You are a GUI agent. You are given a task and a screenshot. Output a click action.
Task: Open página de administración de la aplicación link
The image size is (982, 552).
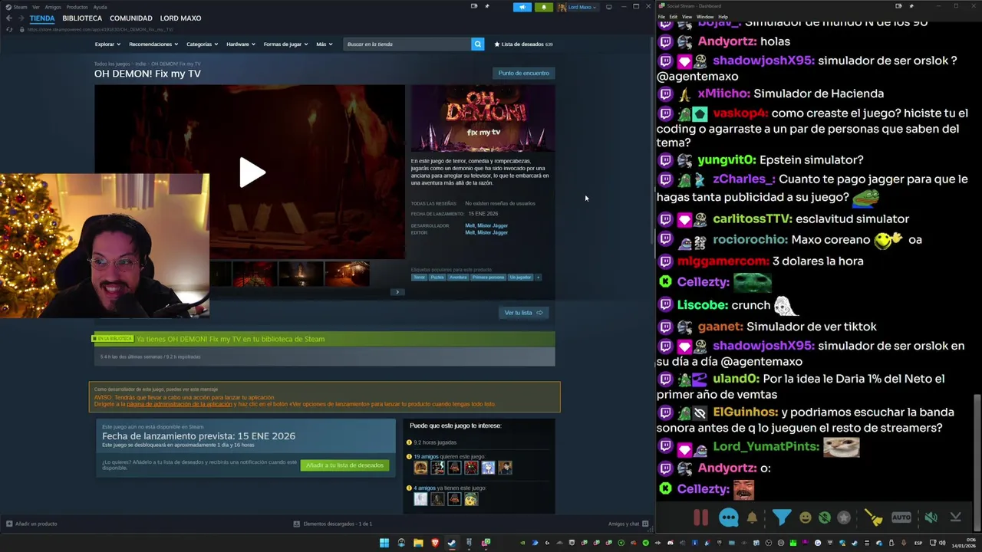(x=180, y=404)
